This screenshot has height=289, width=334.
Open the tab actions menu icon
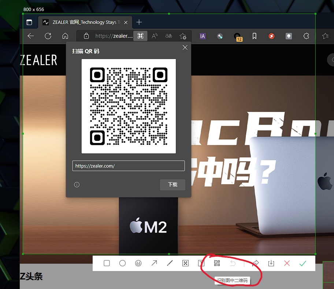(29, 22)
